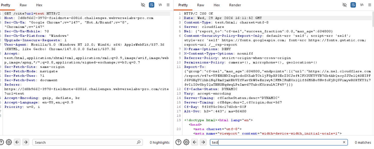This screenshot has width=374, height=149.
Task: Click the Referer header name in request
Action: tap(12, 85)
